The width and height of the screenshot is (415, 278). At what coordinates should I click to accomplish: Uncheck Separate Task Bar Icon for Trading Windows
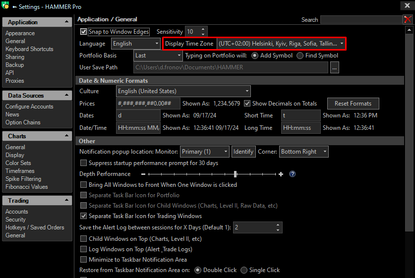[x=83, y=216]
